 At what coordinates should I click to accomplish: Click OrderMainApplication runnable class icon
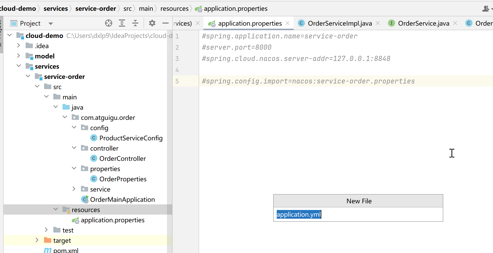85,199
